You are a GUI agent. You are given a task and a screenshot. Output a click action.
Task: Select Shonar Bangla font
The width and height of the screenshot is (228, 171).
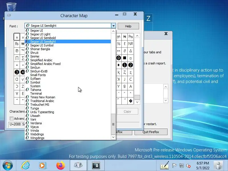click(x=68, y=49)
